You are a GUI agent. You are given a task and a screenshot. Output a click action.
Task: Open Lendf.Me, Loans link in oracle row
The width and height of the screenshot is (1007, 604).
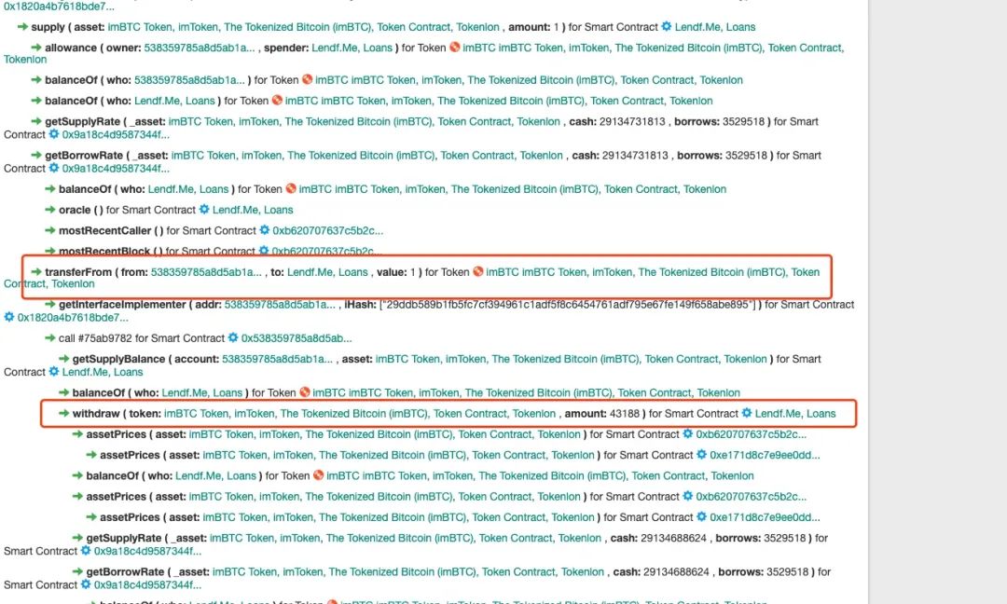click(253, 210)
